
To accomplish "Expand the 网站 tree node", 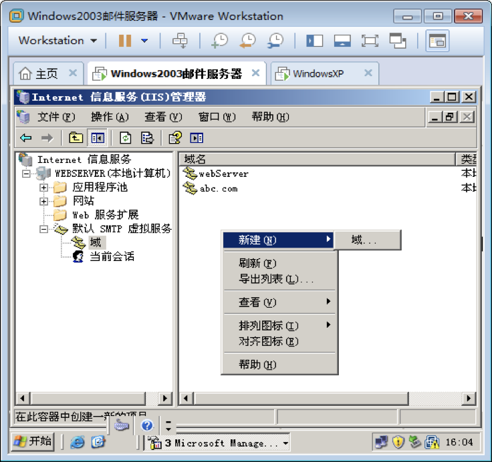I will pyautogui.click(x=43, y=201).
